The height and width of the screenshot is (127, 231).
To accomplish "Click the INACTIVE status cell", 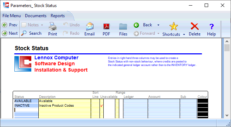I will point(26,106).
